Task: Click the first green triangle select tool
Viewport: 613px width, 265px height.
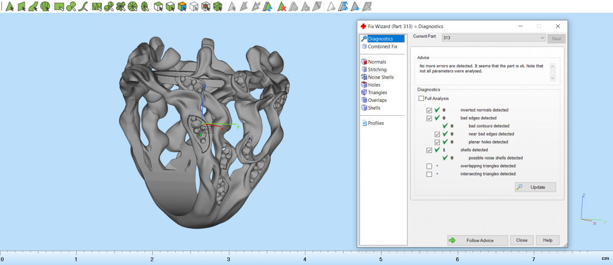Action: click(9, 7)
